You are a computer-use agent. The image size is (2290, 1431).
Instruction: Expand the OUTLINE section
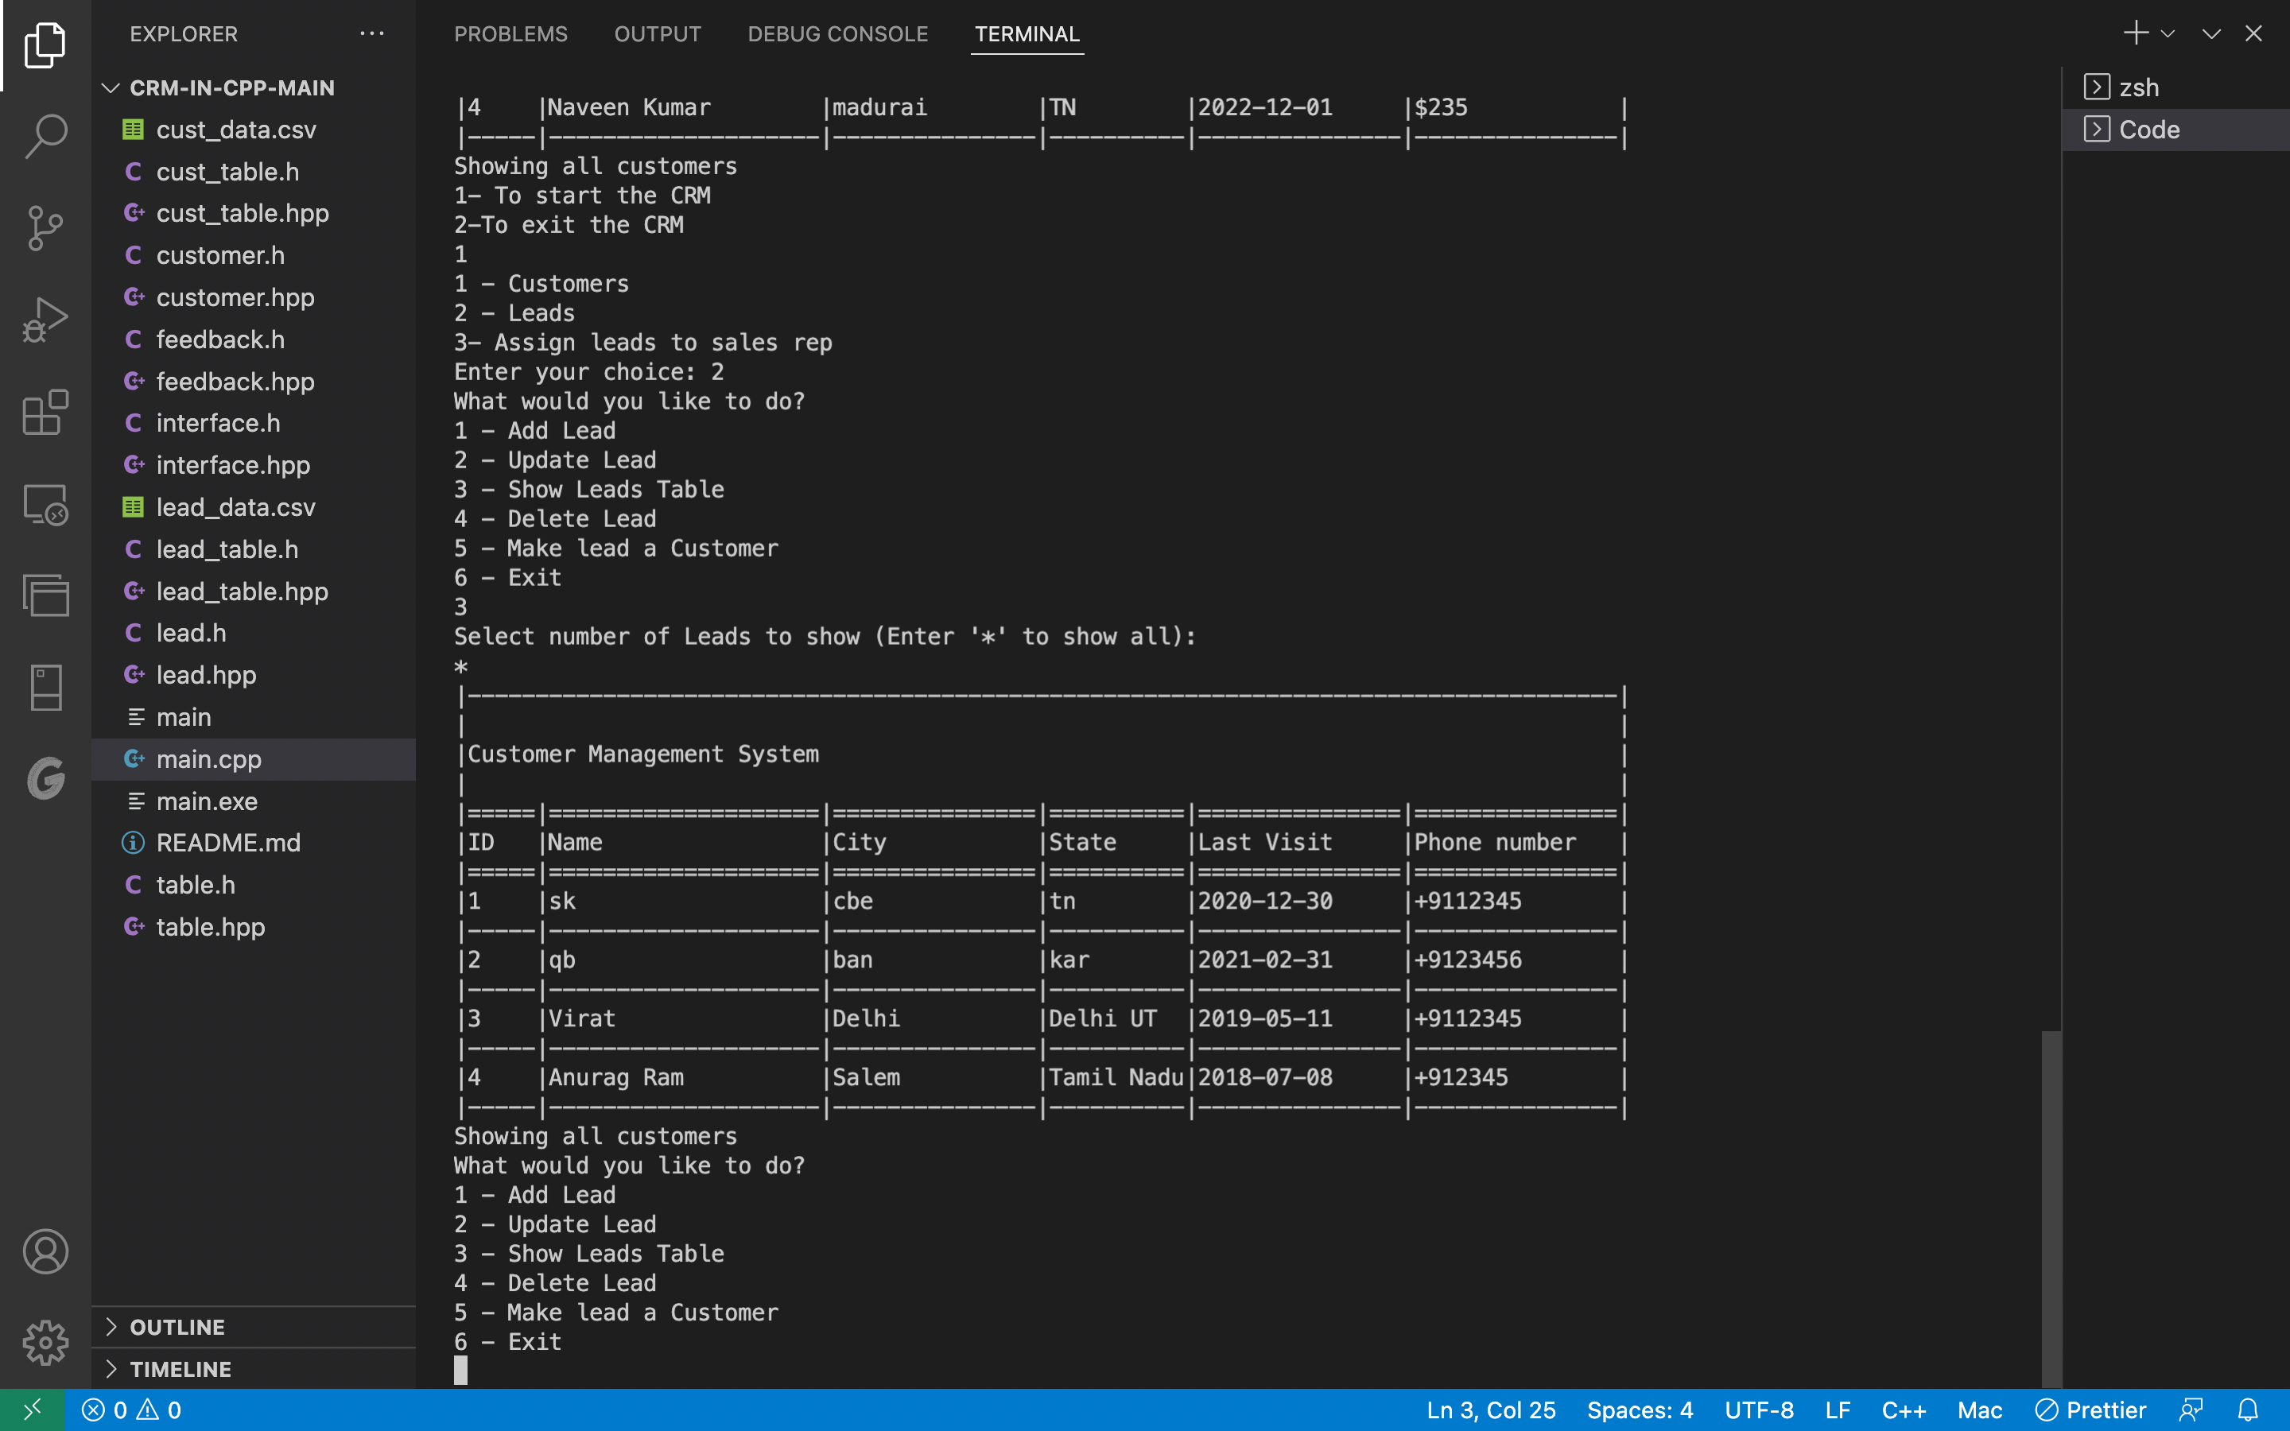(254, 1327)
